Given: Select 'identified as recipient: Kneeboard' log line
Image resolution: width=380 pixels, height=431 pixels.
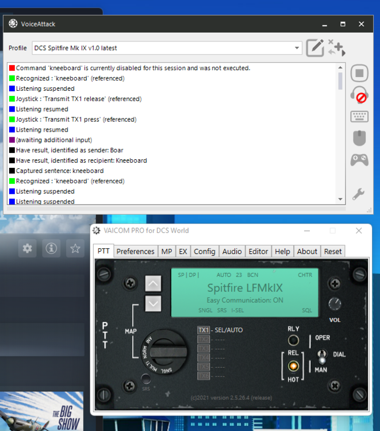Looking at the screenshot, I should tap(78, 160).
